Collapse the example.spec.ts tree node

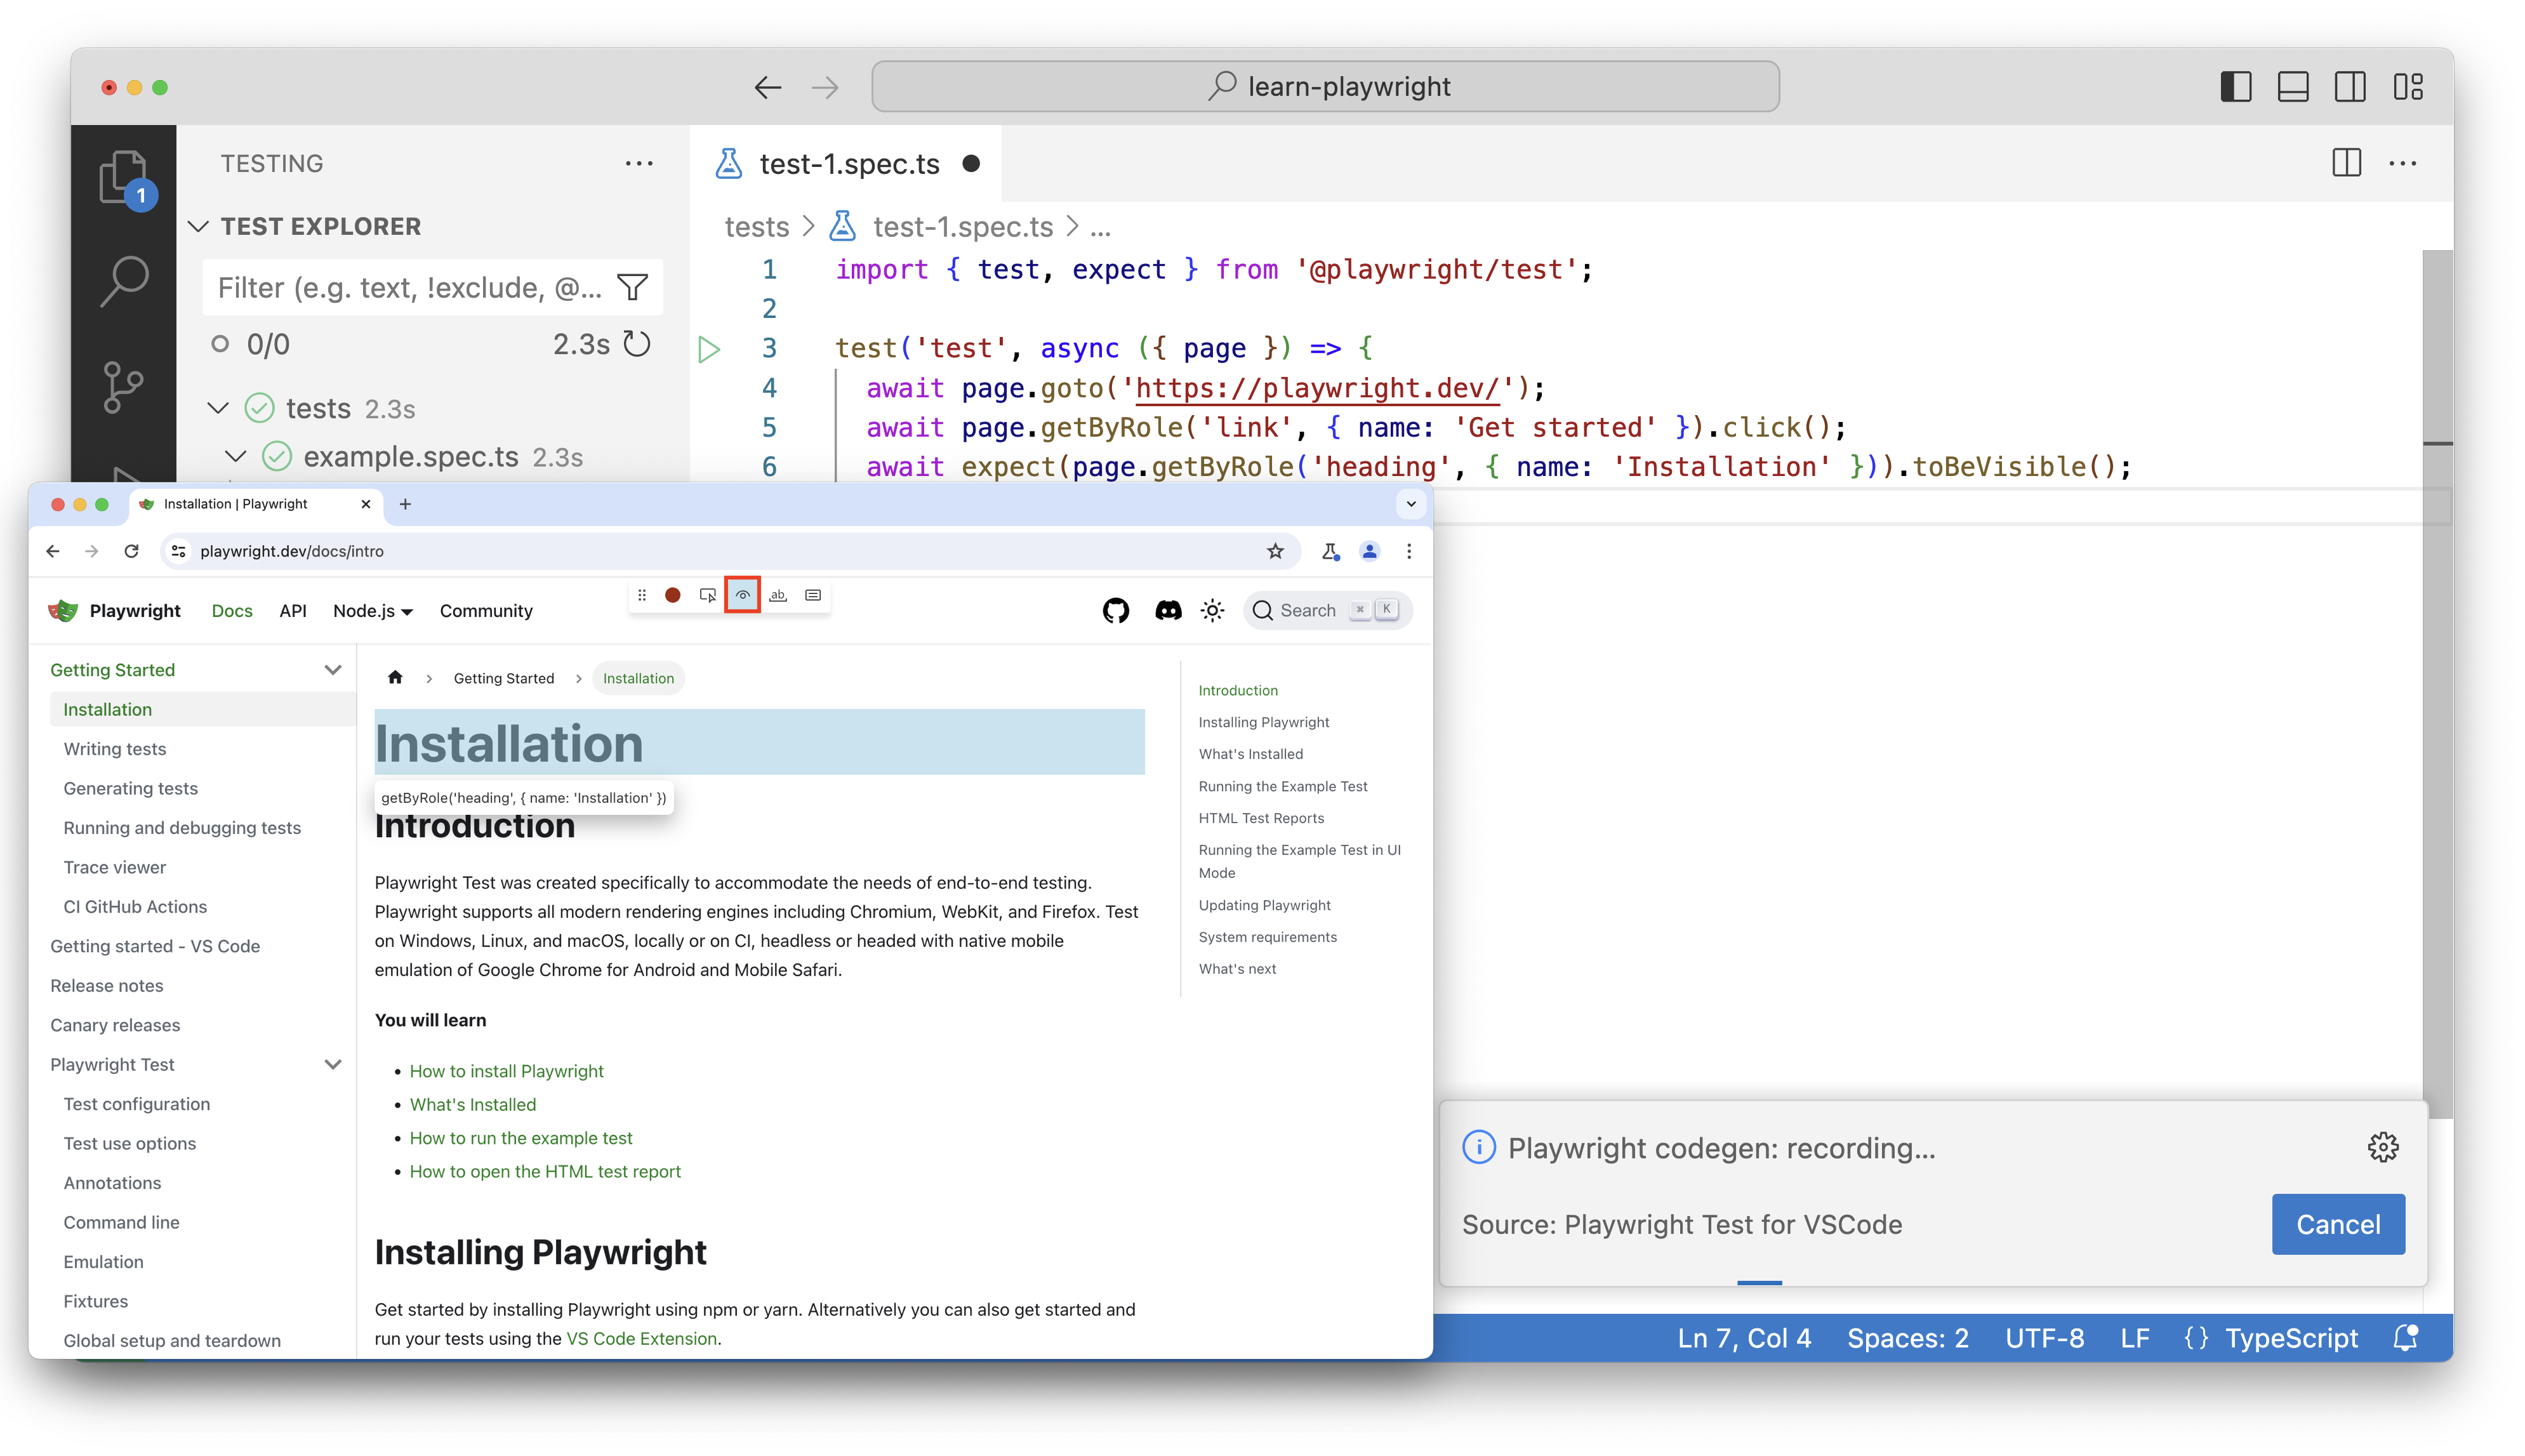pyautogui.click(x=236, y=457)
